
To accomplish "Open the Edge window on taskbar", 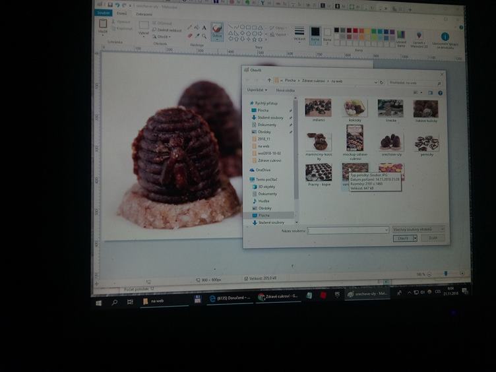I will point(230,298).
